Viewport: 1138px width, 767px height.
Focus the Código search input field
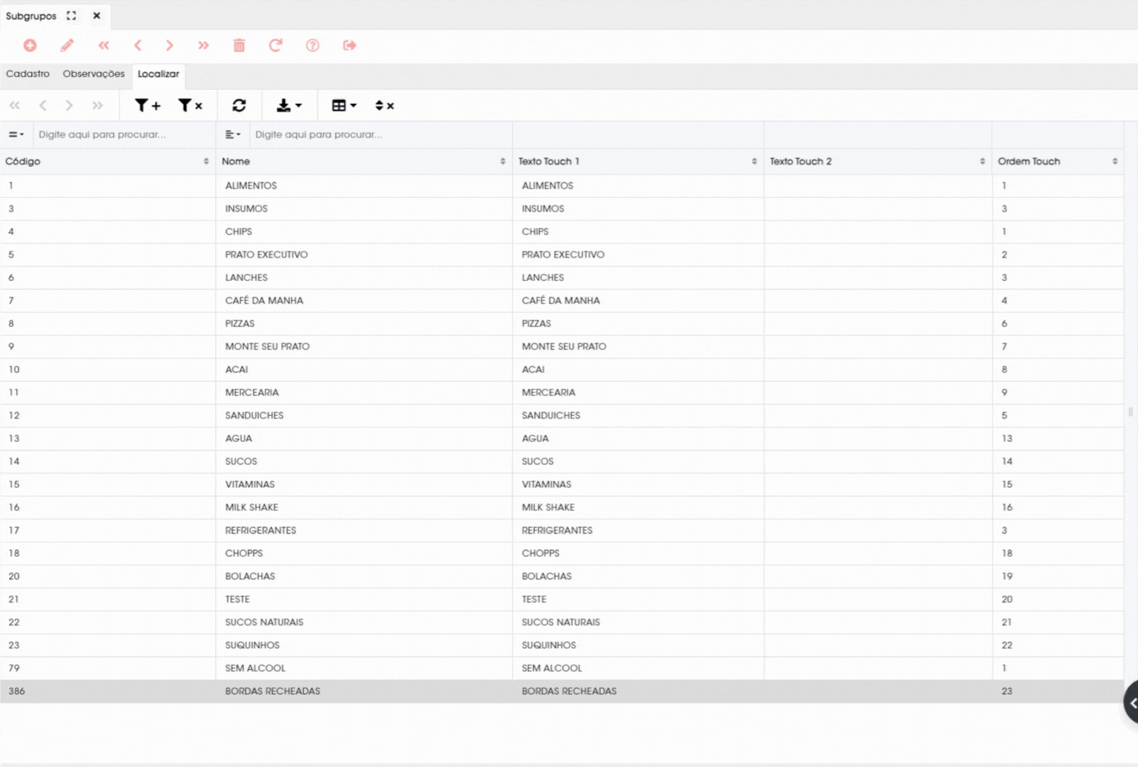123,134
